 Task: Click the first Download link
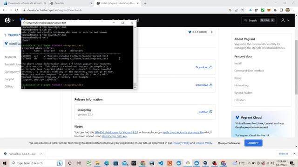[x=204, y=67]
